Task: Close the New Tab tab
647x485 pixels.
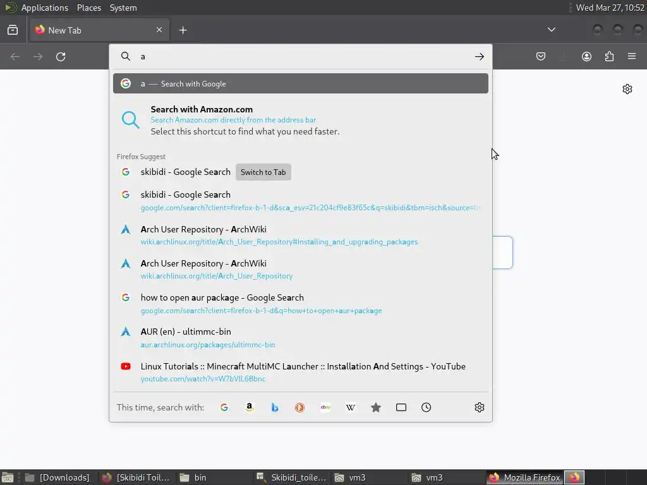Action: point(159,30)
